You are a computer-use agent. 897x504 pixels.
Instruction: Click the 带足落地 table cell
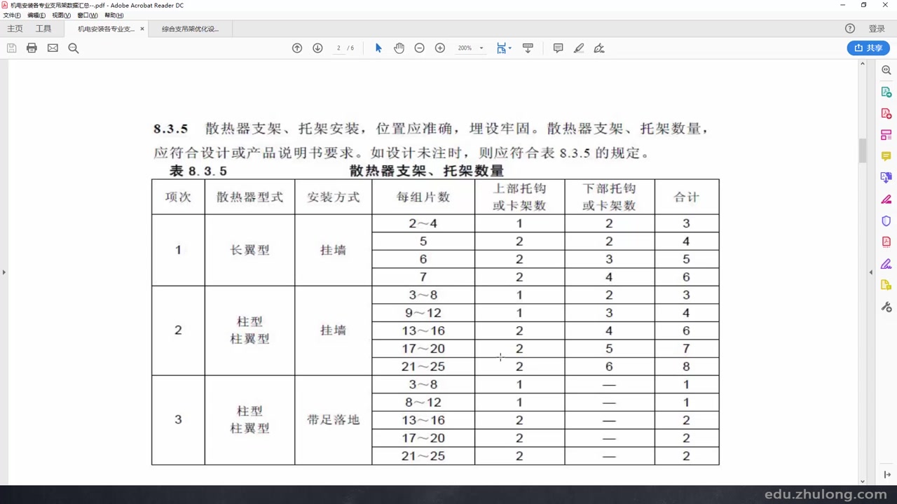tap(333, 420)
